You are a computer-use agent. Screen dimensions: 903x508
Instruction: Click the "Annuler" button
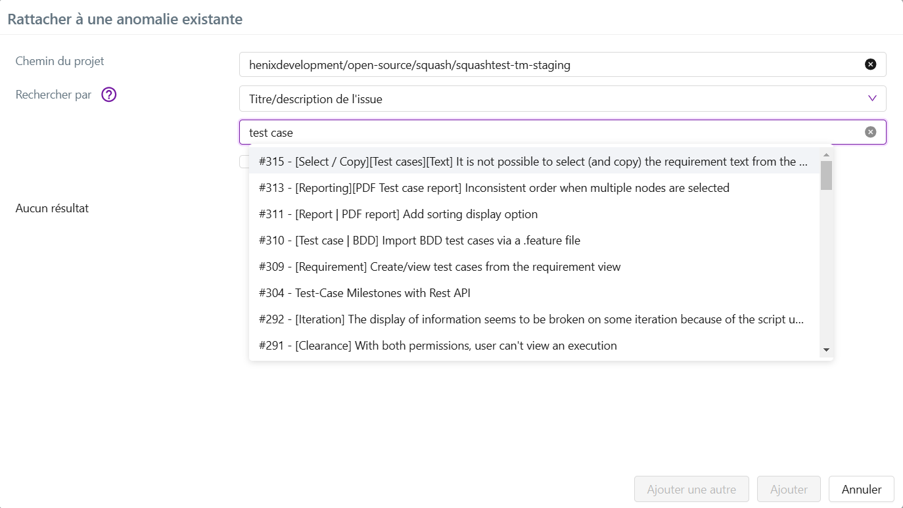pos(861,489)
